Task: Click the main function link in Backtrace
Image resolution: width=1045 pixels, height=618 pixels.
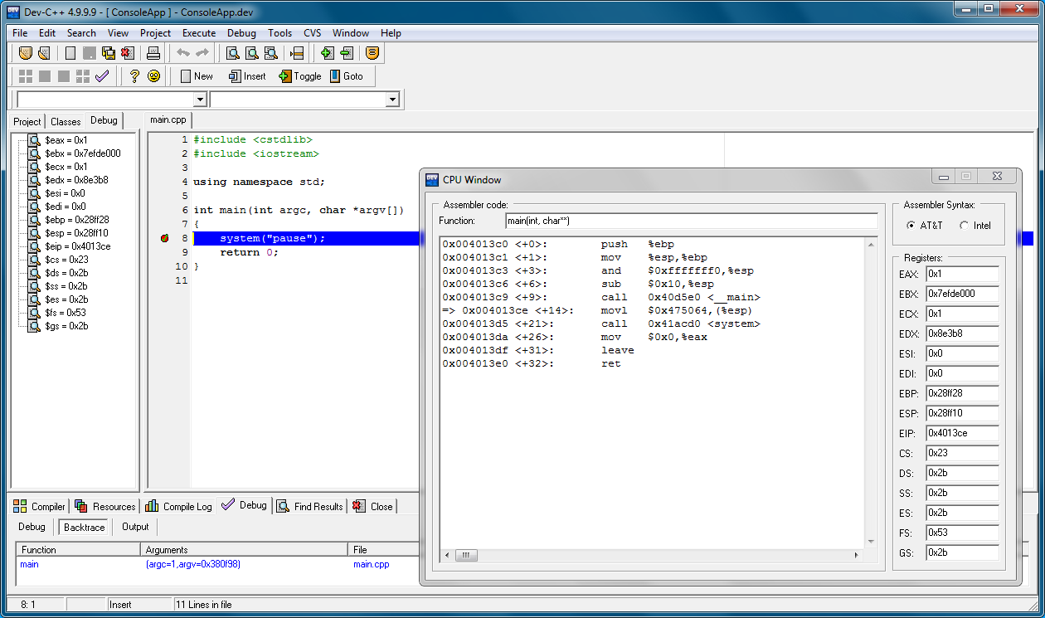Action: tap(29, 564)
